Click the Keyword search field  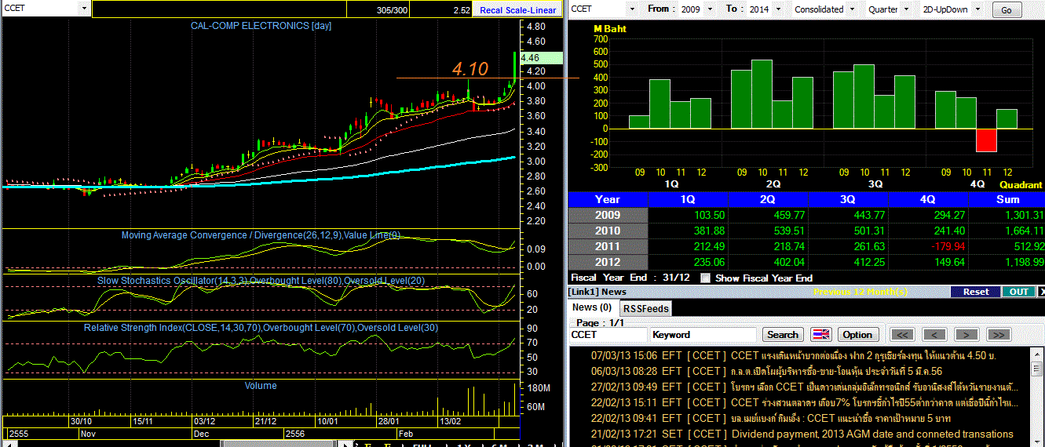703,334
